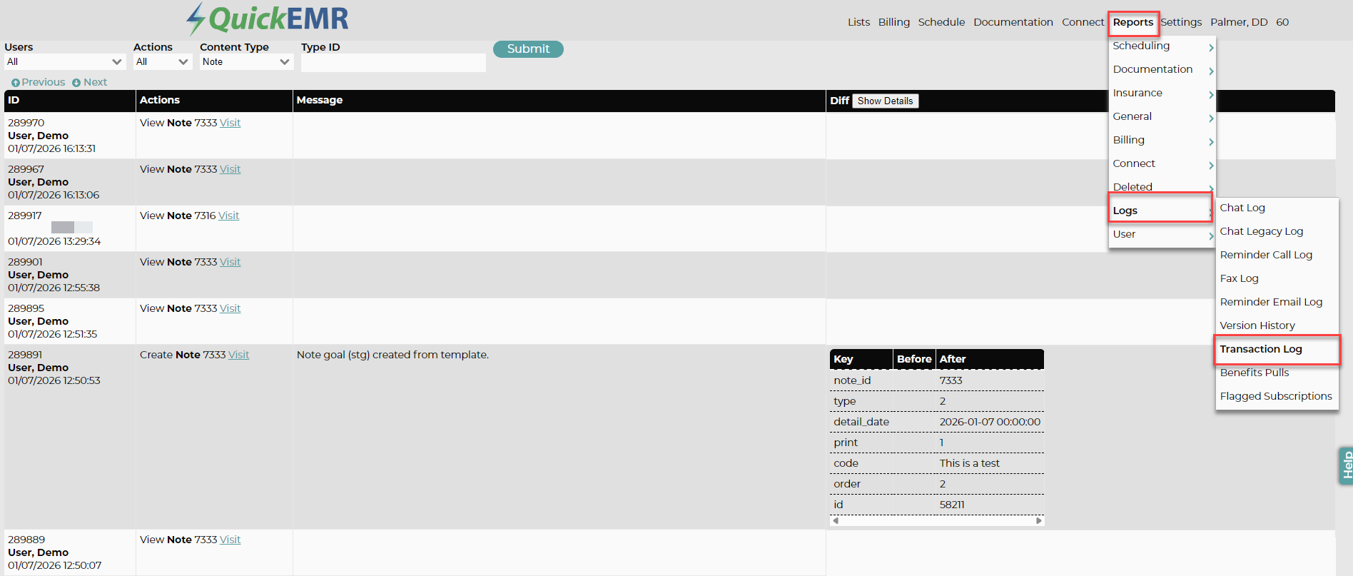Click the Previous page arrow icon

[x=16, y=83]
